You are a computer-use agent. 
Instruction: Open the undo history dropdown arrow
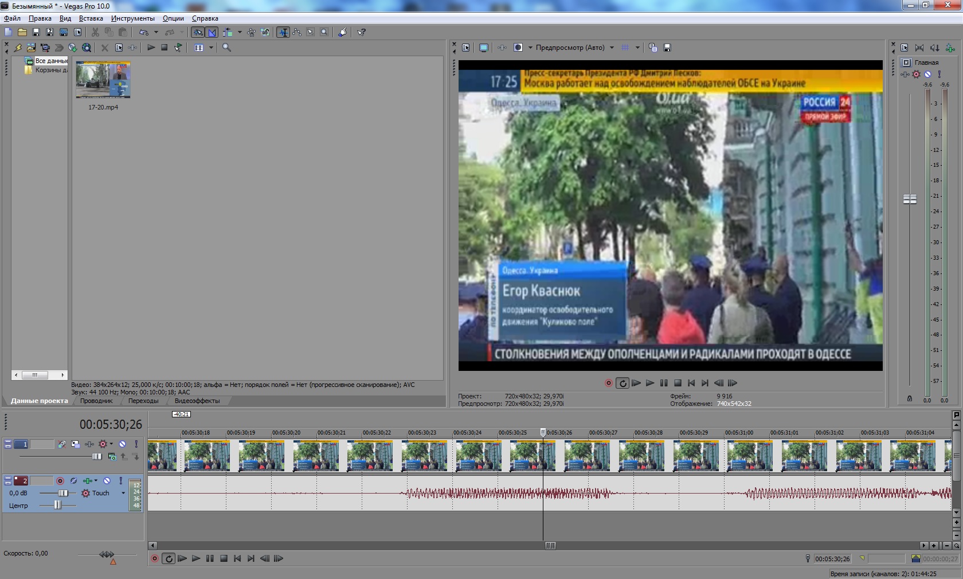[156, 32]
